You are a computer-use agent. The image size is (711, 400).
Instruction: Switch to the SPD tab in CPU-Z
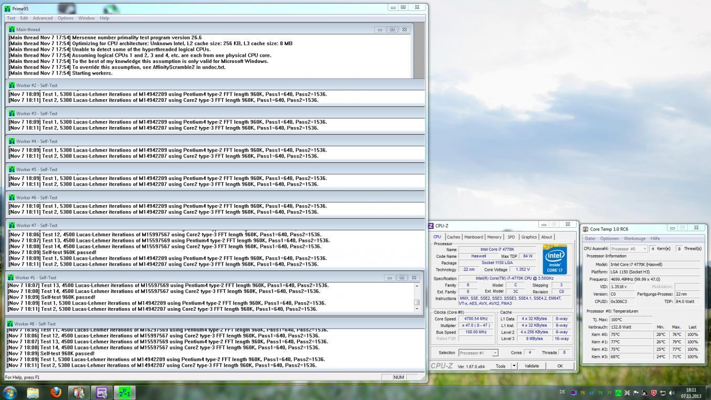pyautogui.click(x=511, y=237)
